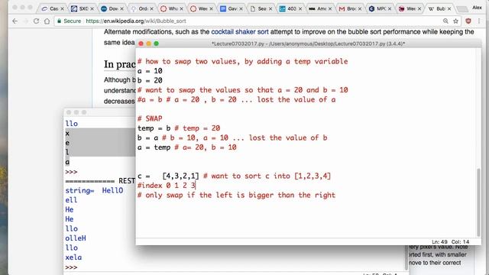The image size is (489, 275).
Task: Bookmark this page with the star icon
Action: click(x=455, y=21)
